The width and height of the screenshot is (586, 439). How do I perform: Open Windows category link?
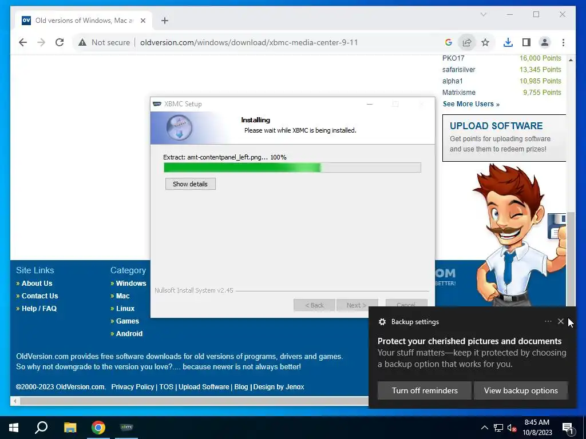click(x=131, y=284)
